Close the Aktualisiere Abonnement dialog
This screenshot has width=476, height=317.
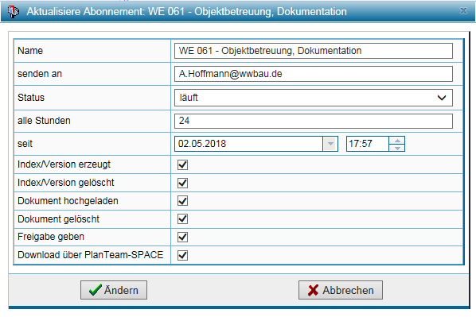(x=463, y=11)
